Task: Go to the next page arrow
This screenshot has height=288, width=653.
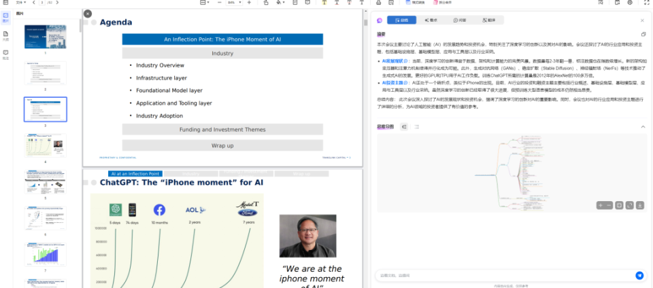Action: pos(57,3)
